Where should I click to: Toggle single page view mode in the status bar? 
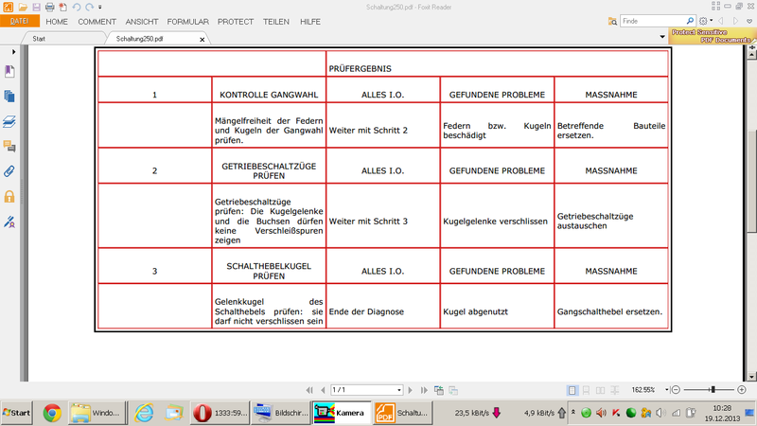(572, 389)
